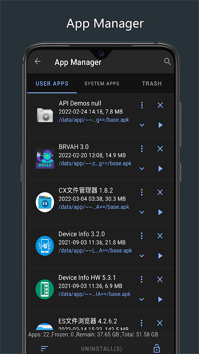This screenshot has width=199, height=354.
Task: Launch Device Info HW 5.3.1 with play icon
Action: 160,299
